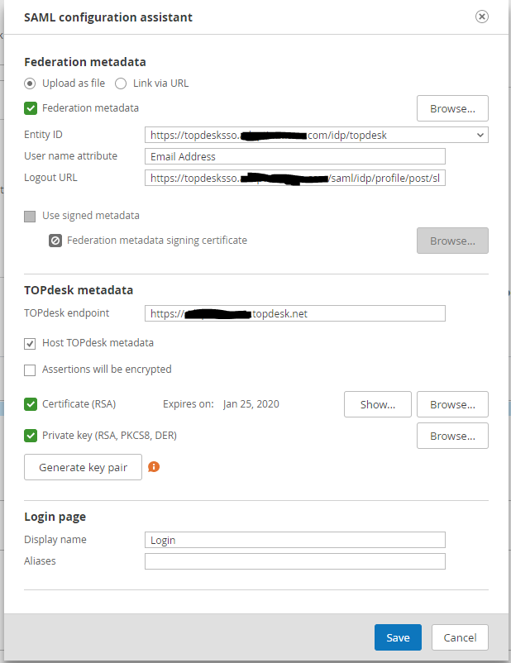Click the User name attribute field
The height and width of the screenshot is (663, 511).
point(295,155)
